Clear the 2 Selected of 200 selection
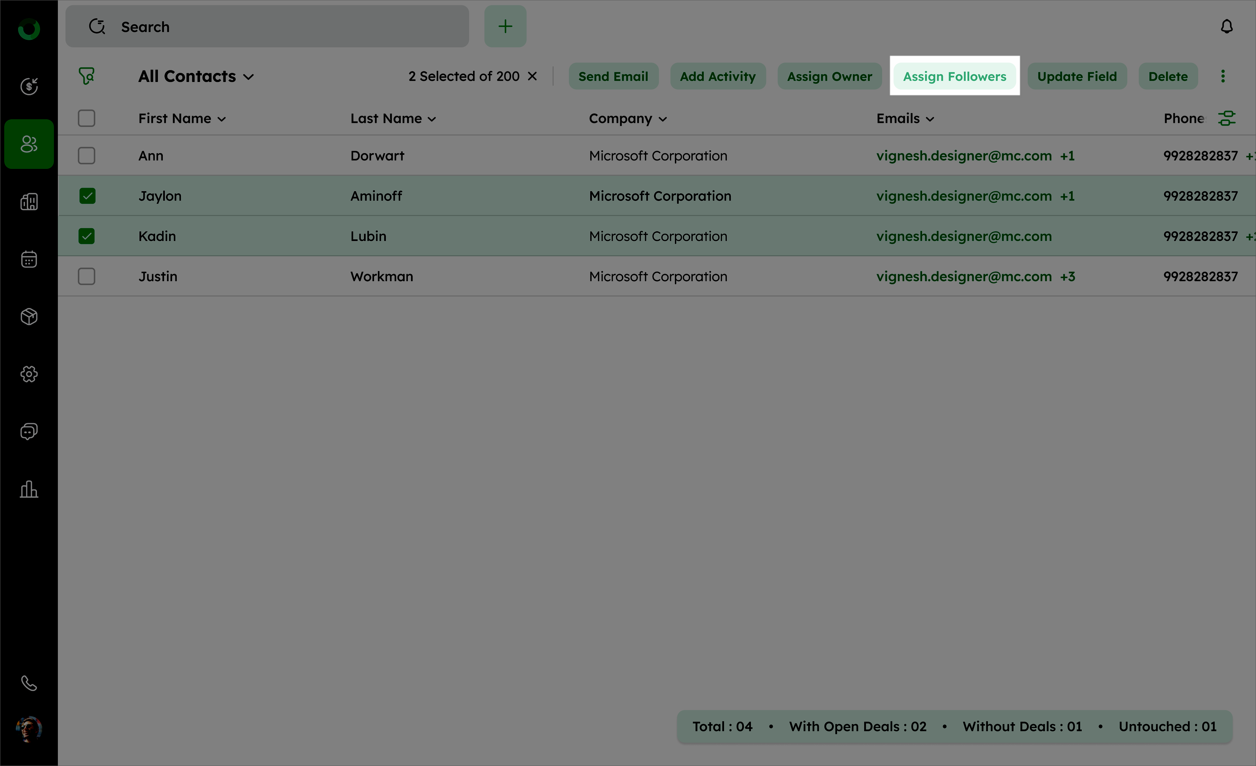 coord(532,76)
